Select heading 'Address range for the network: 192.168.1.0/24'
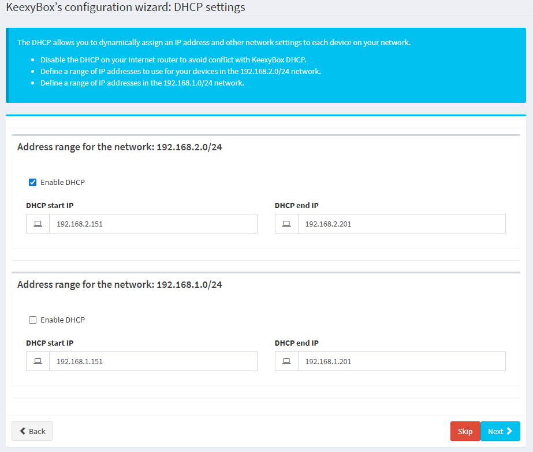 (120, 284)
